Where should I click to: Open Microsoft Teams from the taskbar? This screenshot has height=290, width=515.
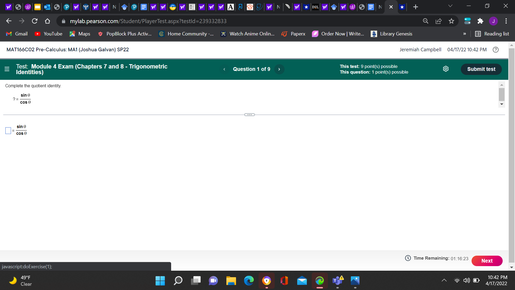tap(337, 281)
